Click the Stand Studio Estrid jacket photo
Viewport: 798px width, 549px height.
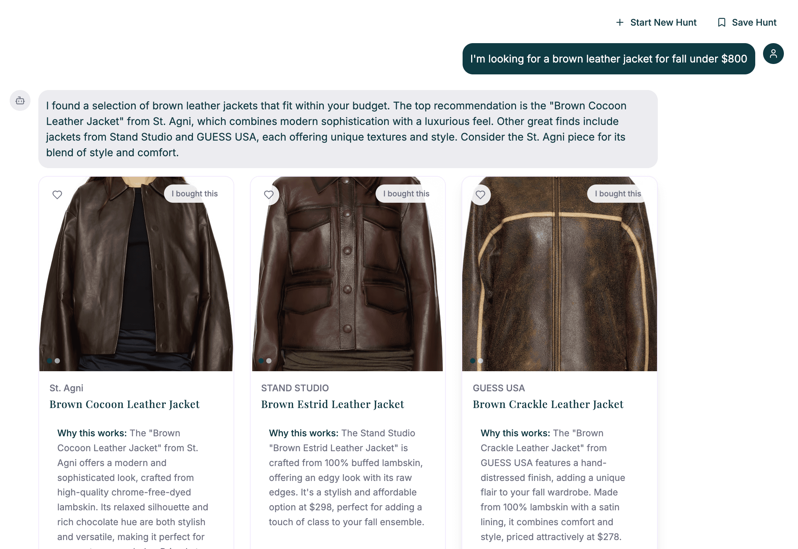pyautogui.click(x=348, y=274)
